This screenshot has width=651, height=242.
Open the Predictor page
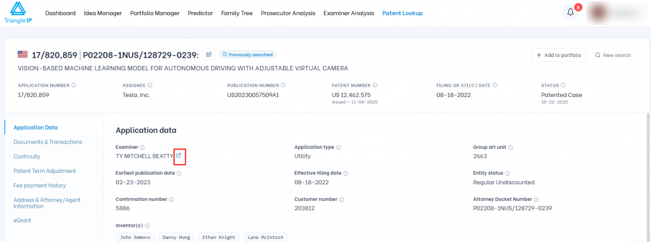coord(200,13)
